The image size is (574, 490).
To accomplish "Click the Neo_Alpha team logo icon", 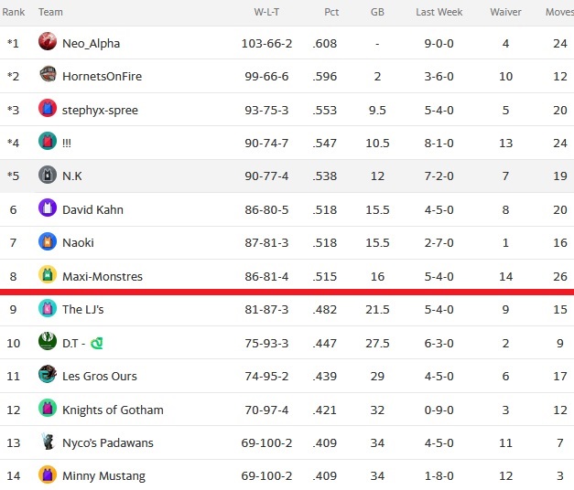I will click(48, 41).
